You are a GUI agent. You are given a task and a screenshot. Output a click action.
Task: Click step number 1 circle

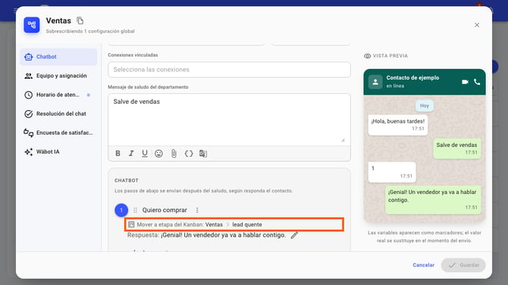(x=121, y=210)
